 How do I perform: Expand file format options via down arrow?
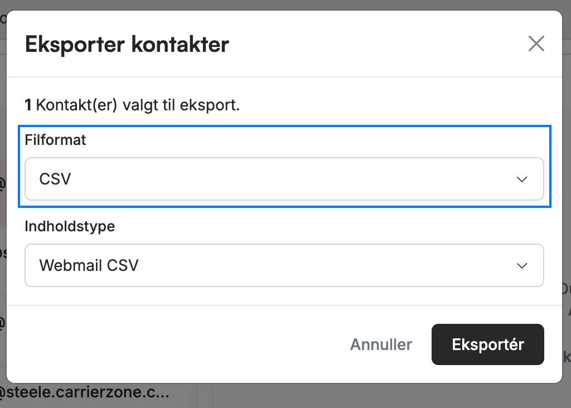(x=522, y=179)
